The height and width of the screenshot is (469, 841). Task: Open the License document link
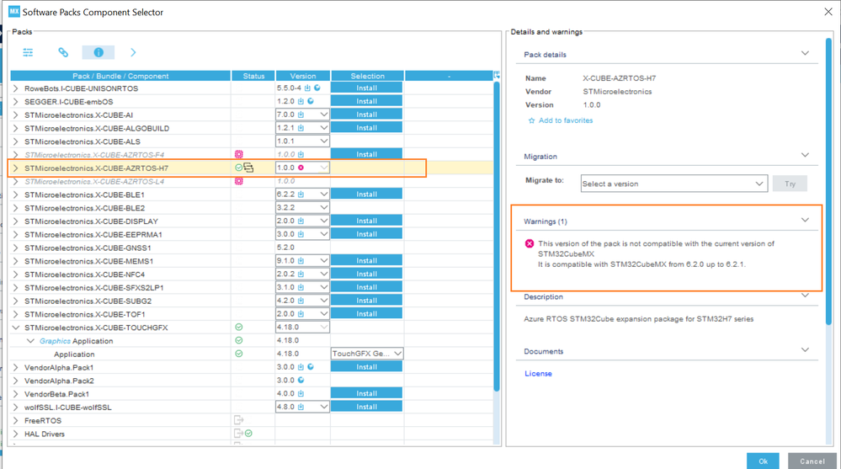[x=538, y=374]
